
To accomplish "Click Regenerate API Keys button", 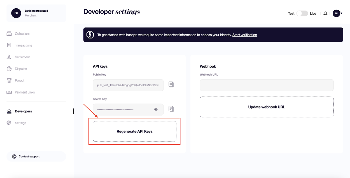I will [134, 131].
